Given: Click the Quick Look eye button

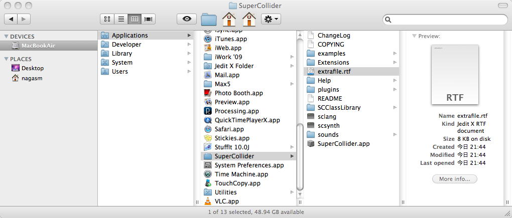Looking at the screenshot, I should point(187,19).
